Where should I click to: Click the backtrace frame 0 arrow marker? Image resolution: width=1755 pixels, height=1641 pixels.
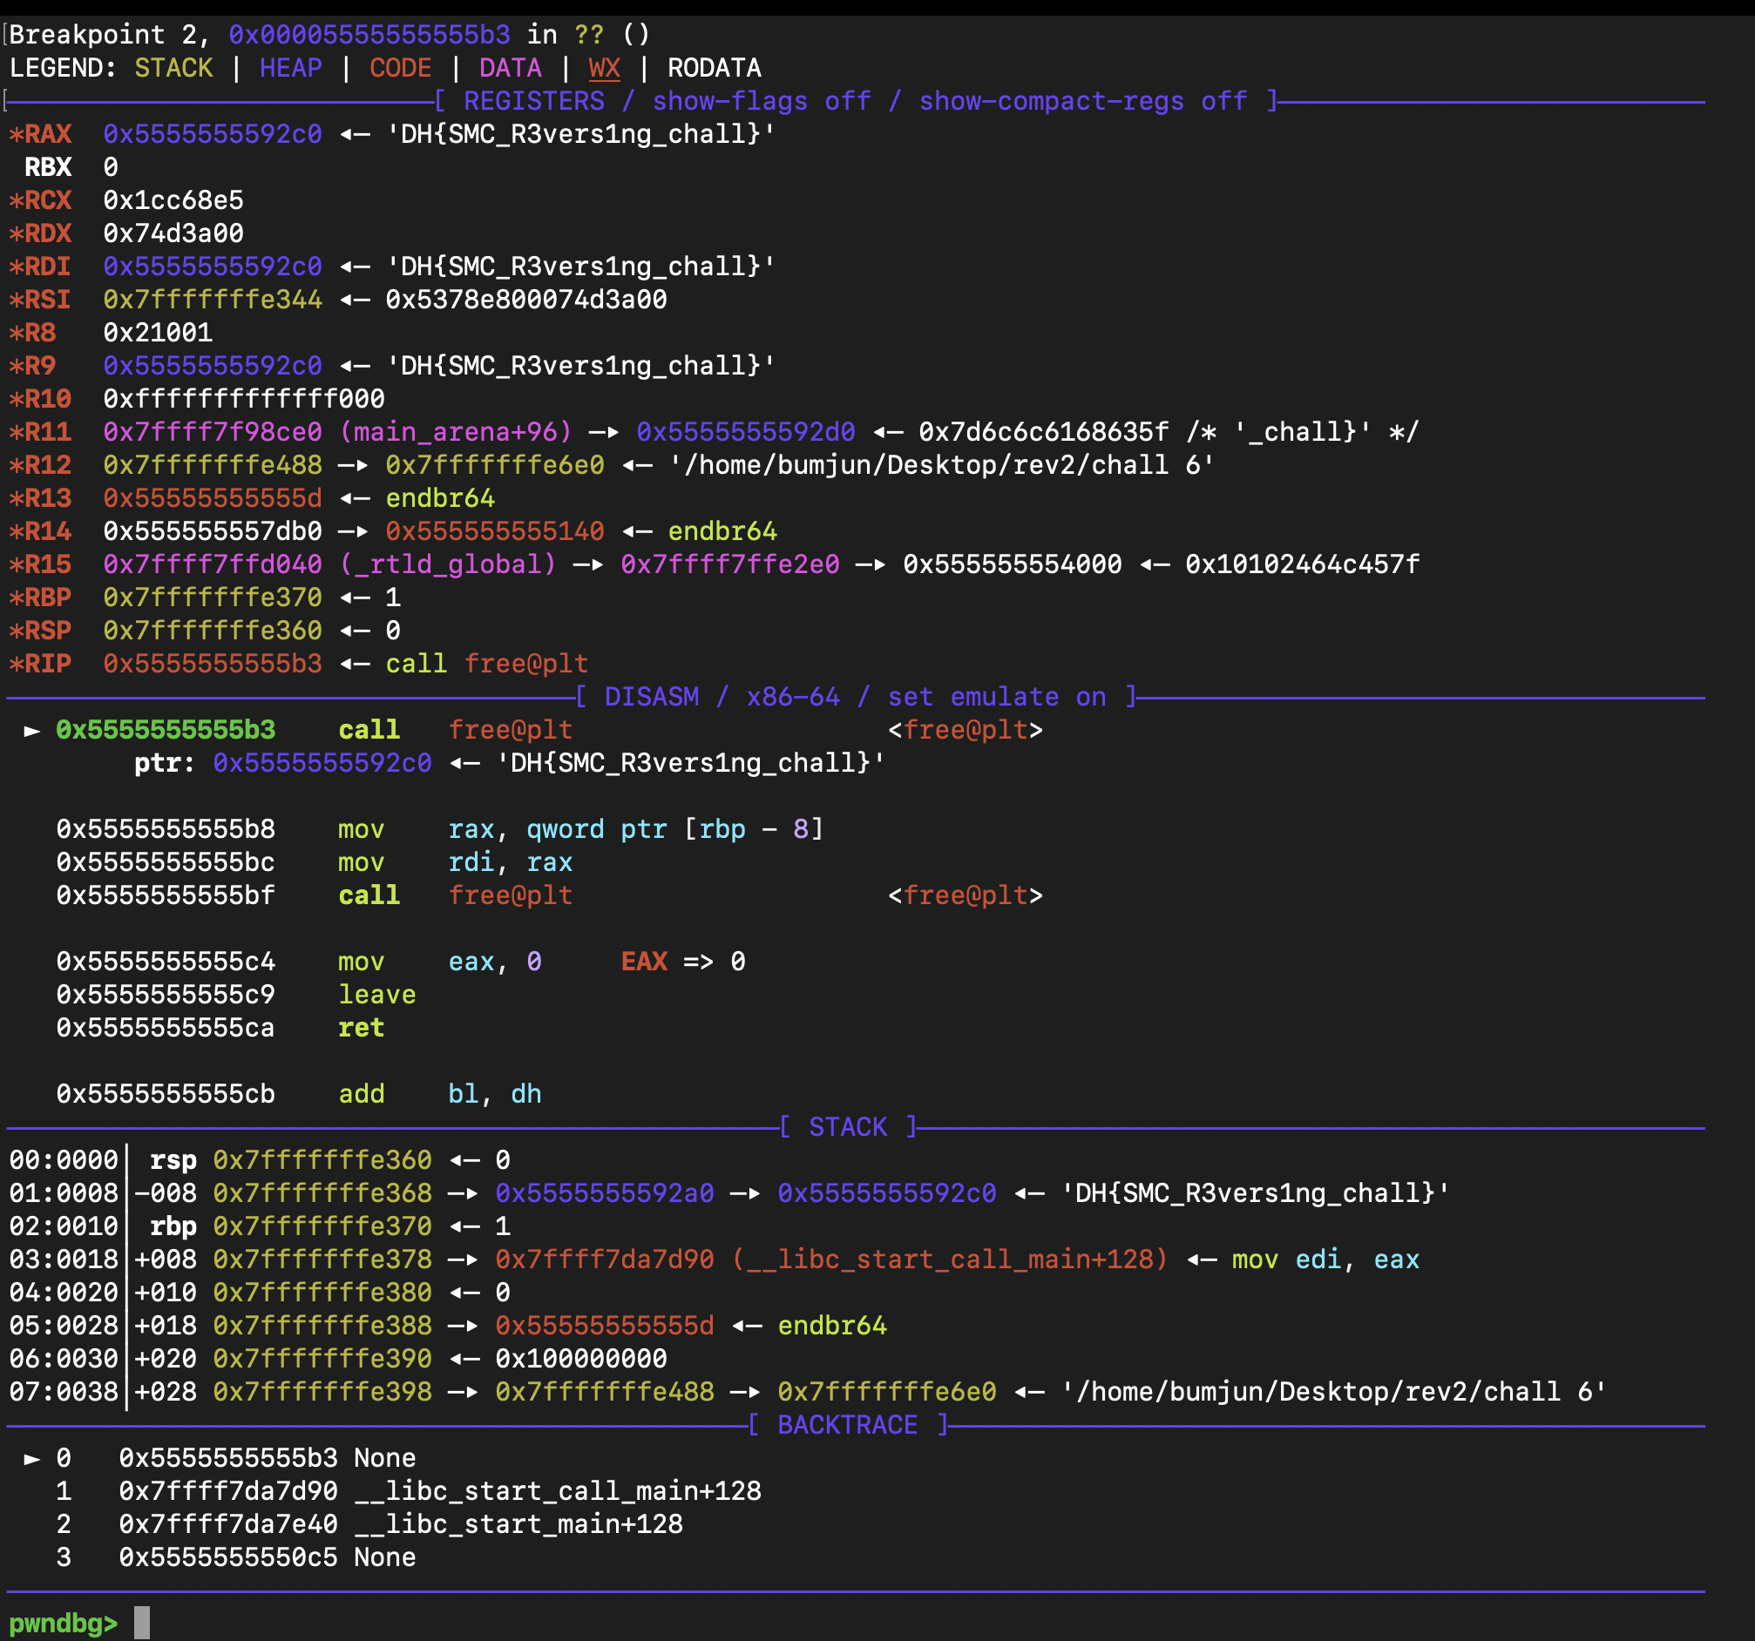31,1458
